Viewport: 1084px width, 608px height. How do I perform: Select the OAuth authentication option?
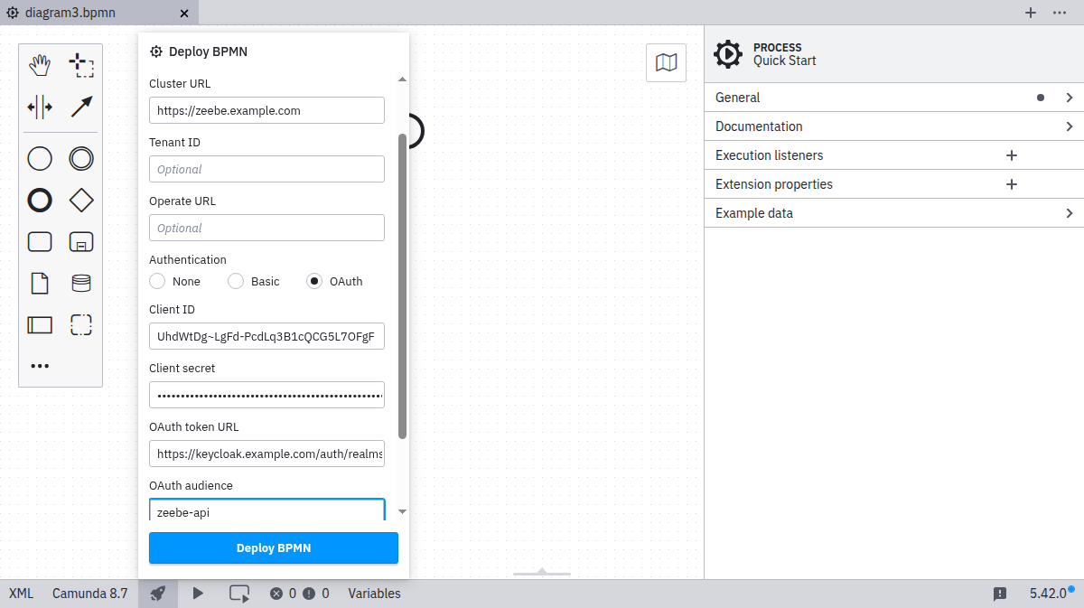coord(313,281)
